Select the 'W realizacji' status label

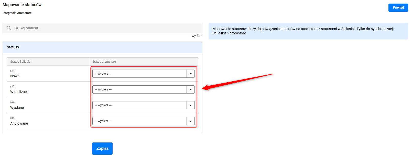(19, 92)
